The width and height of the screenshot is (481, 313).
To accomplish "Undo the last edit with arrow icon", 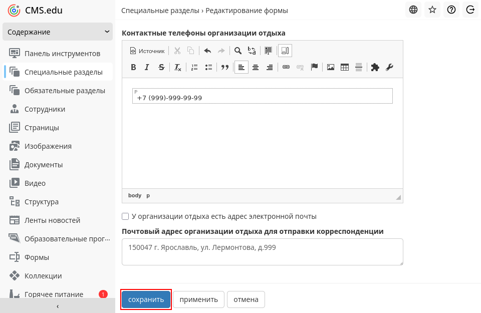I will [x=207, y=51].
